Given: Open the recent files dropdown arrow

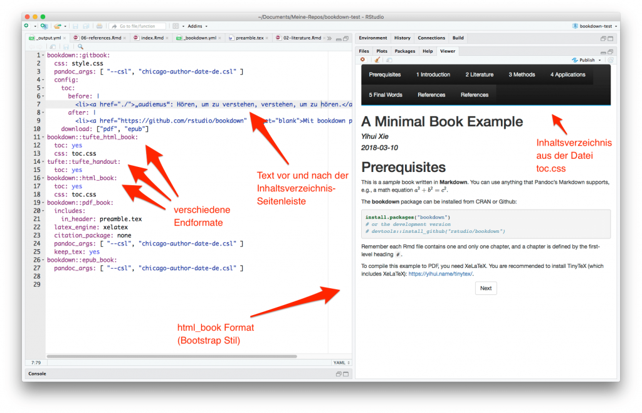Looking at the screenshot, I should coord(65,26).
